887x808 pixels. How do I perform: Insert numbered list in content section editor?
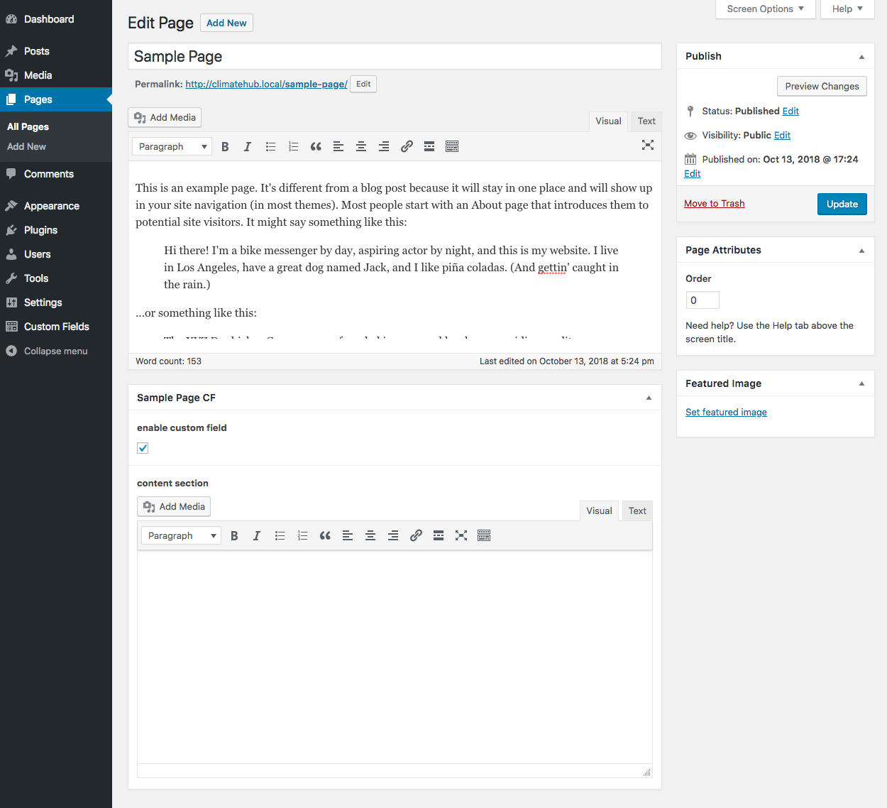click(302, 535)
